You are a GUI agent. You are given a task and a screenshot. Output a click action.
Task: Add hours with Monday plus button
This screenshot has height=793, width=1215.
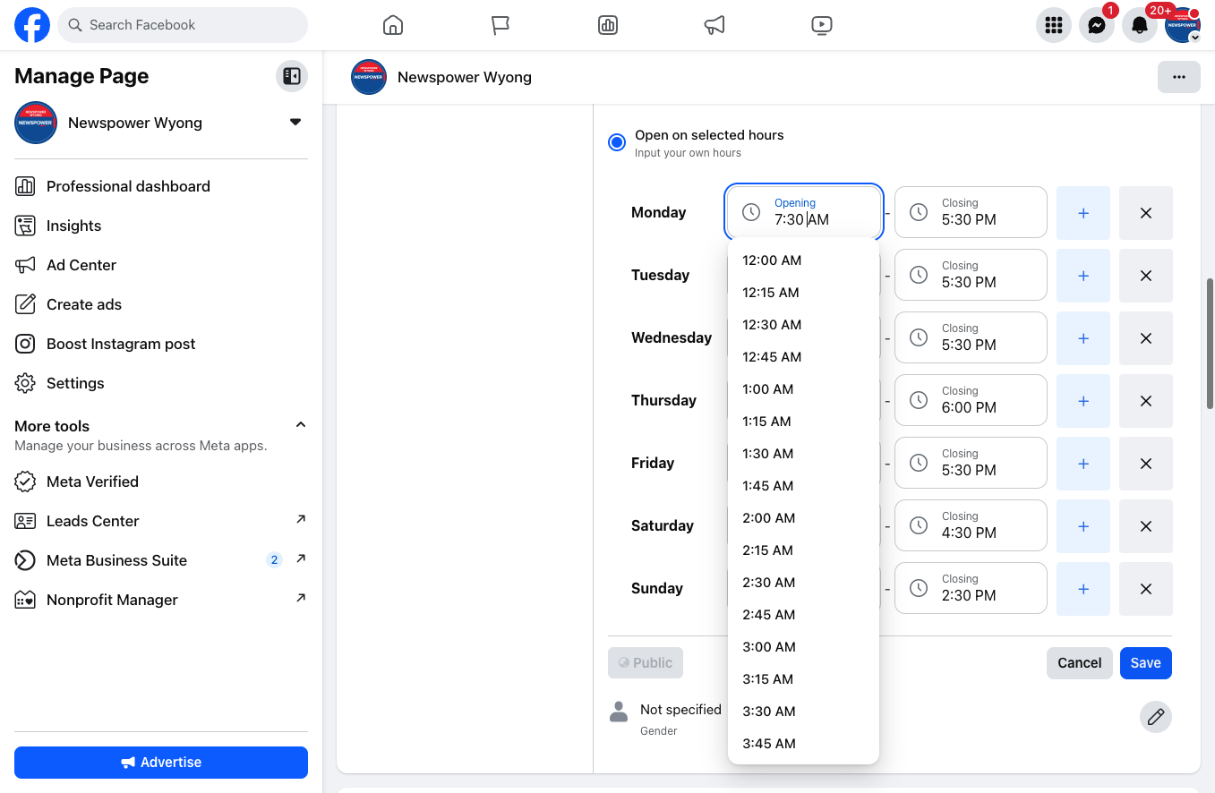(x=1083, y=213)
